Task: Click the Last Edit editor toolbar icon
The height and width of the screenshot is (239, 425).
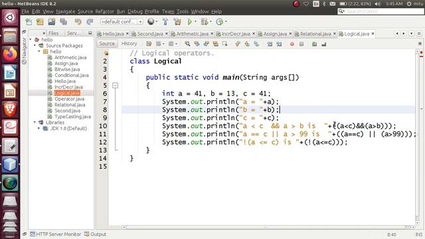Action: 149,44
